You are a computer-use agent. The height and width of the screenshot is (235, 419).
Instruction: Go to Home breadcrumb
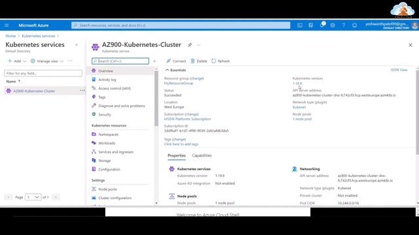10,36
